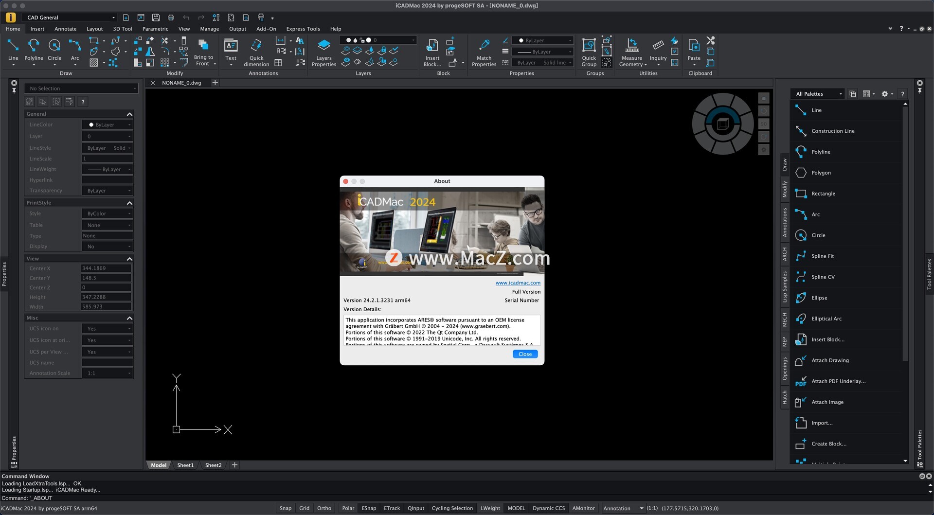Screen dimensions: 934x515
Task: Select the Polyline tool in ribbon
Action: click(34, 50)
